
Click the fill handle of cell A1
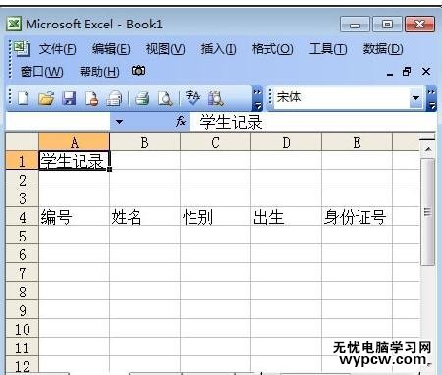[x=109, y=169]
